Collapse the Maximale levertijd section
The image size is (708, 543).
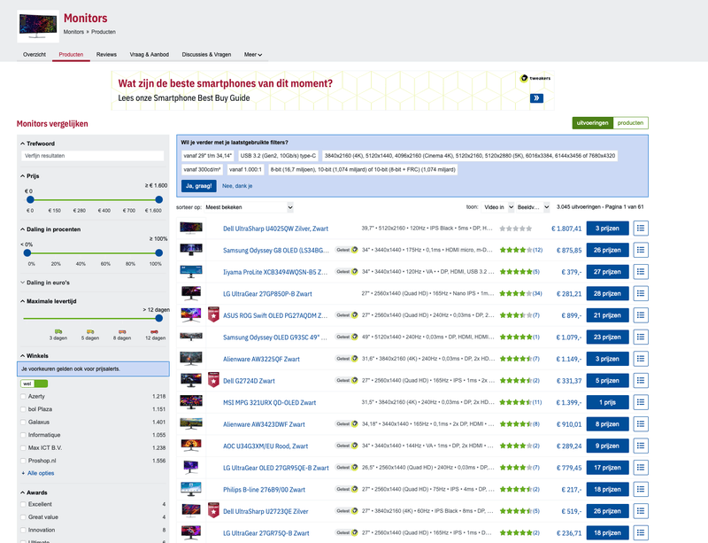[x=49, y=301]
